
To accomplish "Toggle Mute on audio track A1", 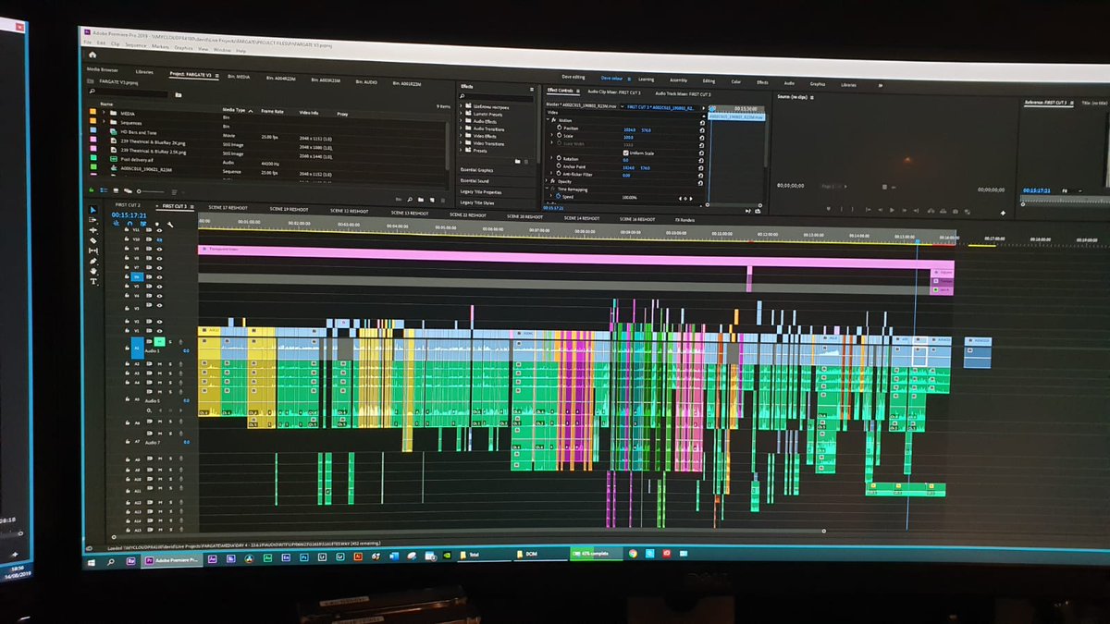I will [x=159, y=342].
